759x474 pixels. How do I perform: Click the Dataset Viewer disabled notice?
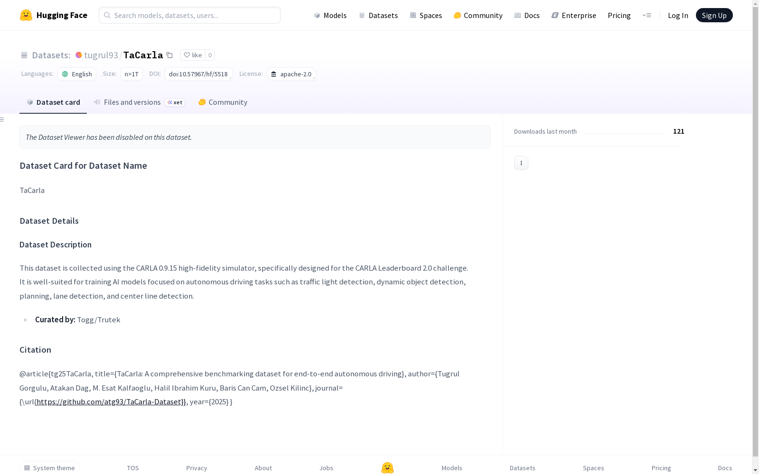click(255, 137)
